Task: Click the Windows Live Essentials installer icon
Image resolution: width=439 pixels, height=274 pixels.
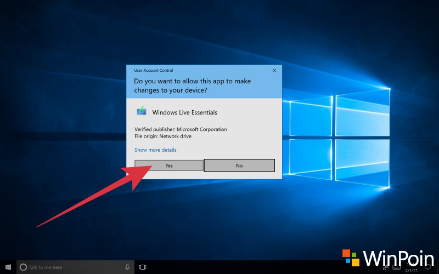Action: [142, 111]
